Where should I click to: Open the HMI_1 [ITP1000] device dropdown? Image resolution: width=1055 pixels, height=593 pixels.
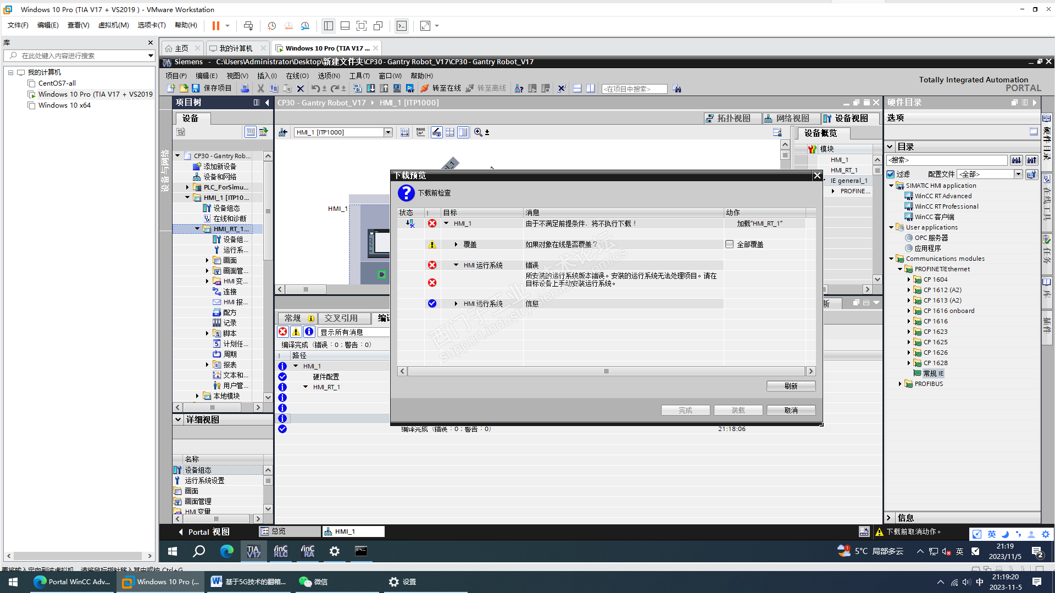[x=388, y=132]
